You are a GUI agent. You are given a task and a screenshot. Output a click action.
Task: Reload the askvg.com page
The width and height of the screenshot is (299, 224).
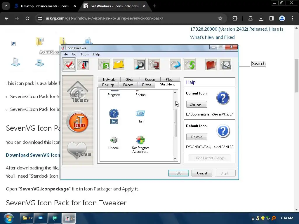click(x=27, y=18)
